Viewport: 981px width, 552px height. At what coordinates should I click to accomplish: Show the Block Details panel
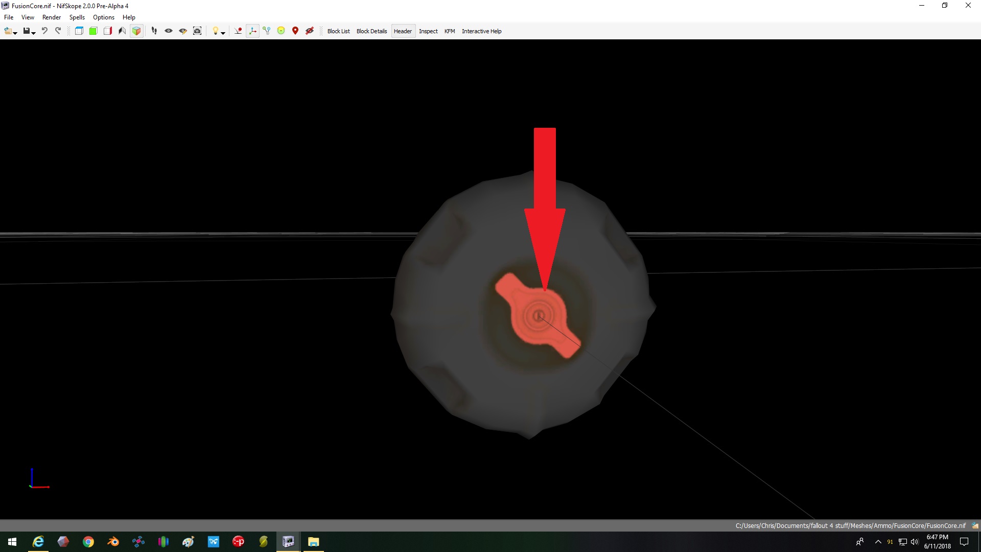tap(371, 31)
